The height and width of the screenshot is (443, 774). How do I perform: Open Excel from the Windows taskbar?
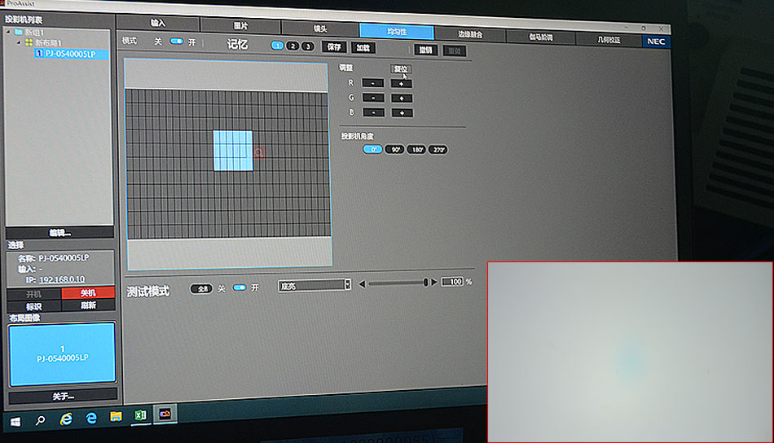[x=140, y=416]
